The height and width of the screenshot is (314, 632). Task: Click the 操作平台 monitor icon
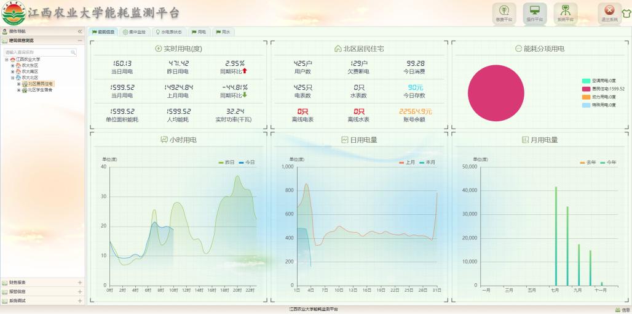534,12
